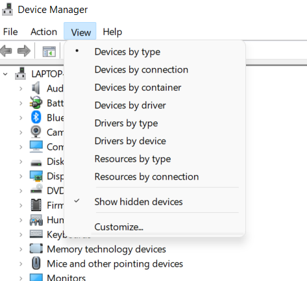Screen dimensions: 307x281
Task: Expand Memory technology devices chevron
Action: [x=21, y=249]
